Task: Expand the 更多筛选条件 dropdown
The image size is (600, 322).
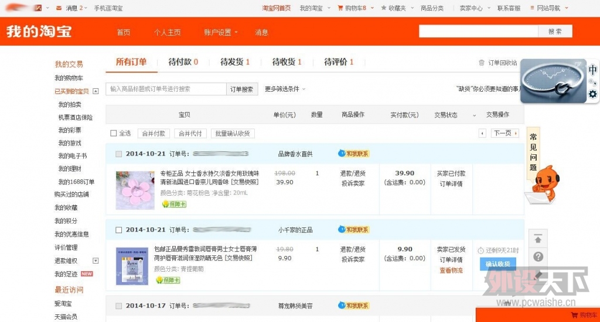Action: tap(285, 89)
